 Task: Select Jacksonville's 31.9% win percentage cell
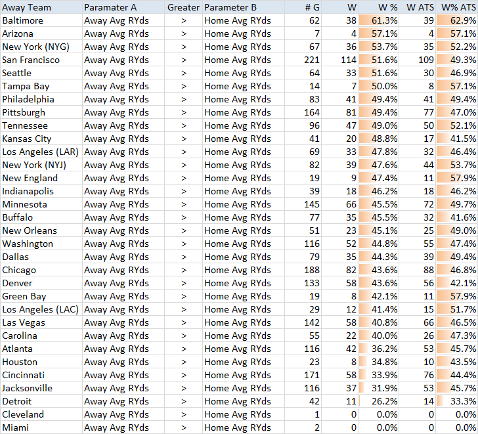[379, 387]
